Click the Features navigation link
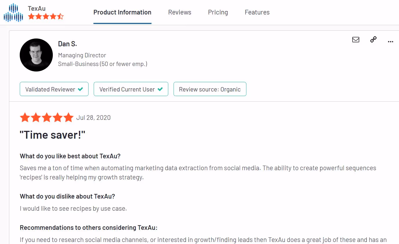The height and width of the screenshot is (244, 399). [x=257, y=12]
